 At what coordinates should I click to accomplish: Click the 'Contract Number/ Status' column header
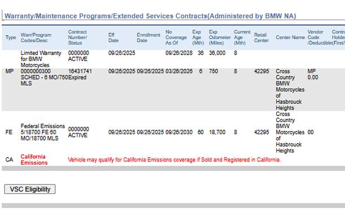point(77,37)
